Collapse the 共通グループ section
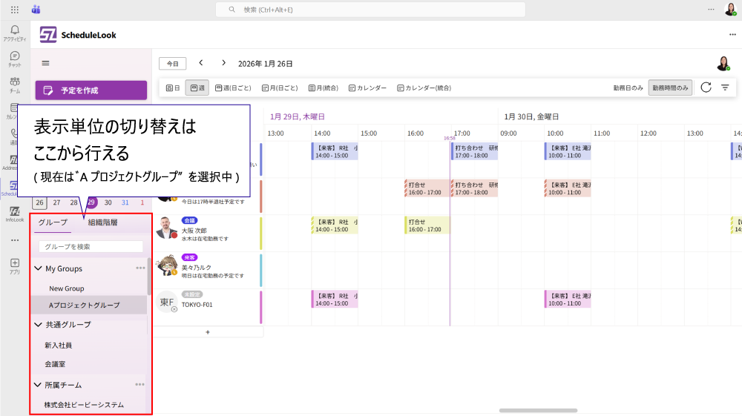 click(x=39, y=325)
